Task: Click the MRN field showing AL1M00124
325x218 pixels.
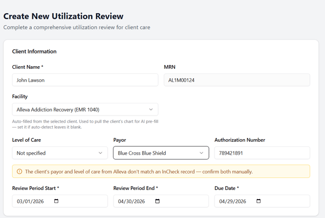Action: coord(237,80)
